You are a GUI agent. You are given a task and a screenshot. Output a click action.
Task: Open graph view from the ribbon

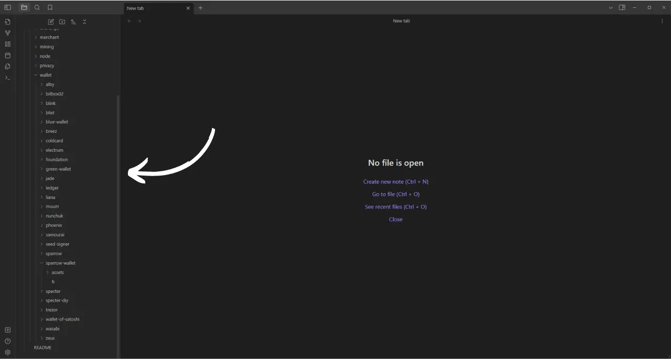pos(7,33)
